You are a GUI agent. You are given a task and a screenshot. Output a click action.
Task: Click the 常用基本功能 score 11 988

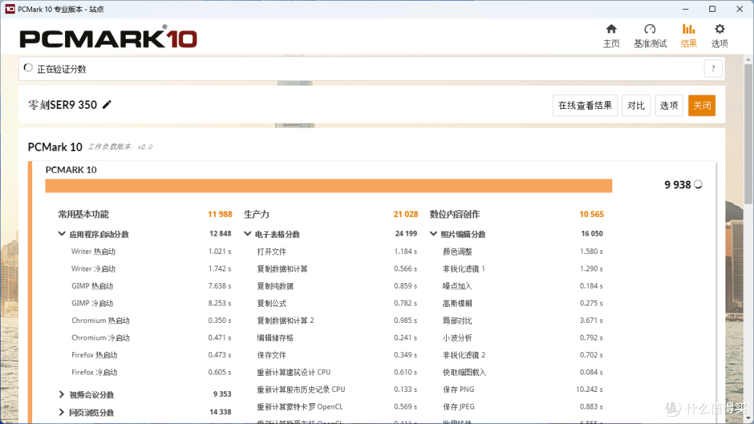pyautogui.click(x=220, y=214)
